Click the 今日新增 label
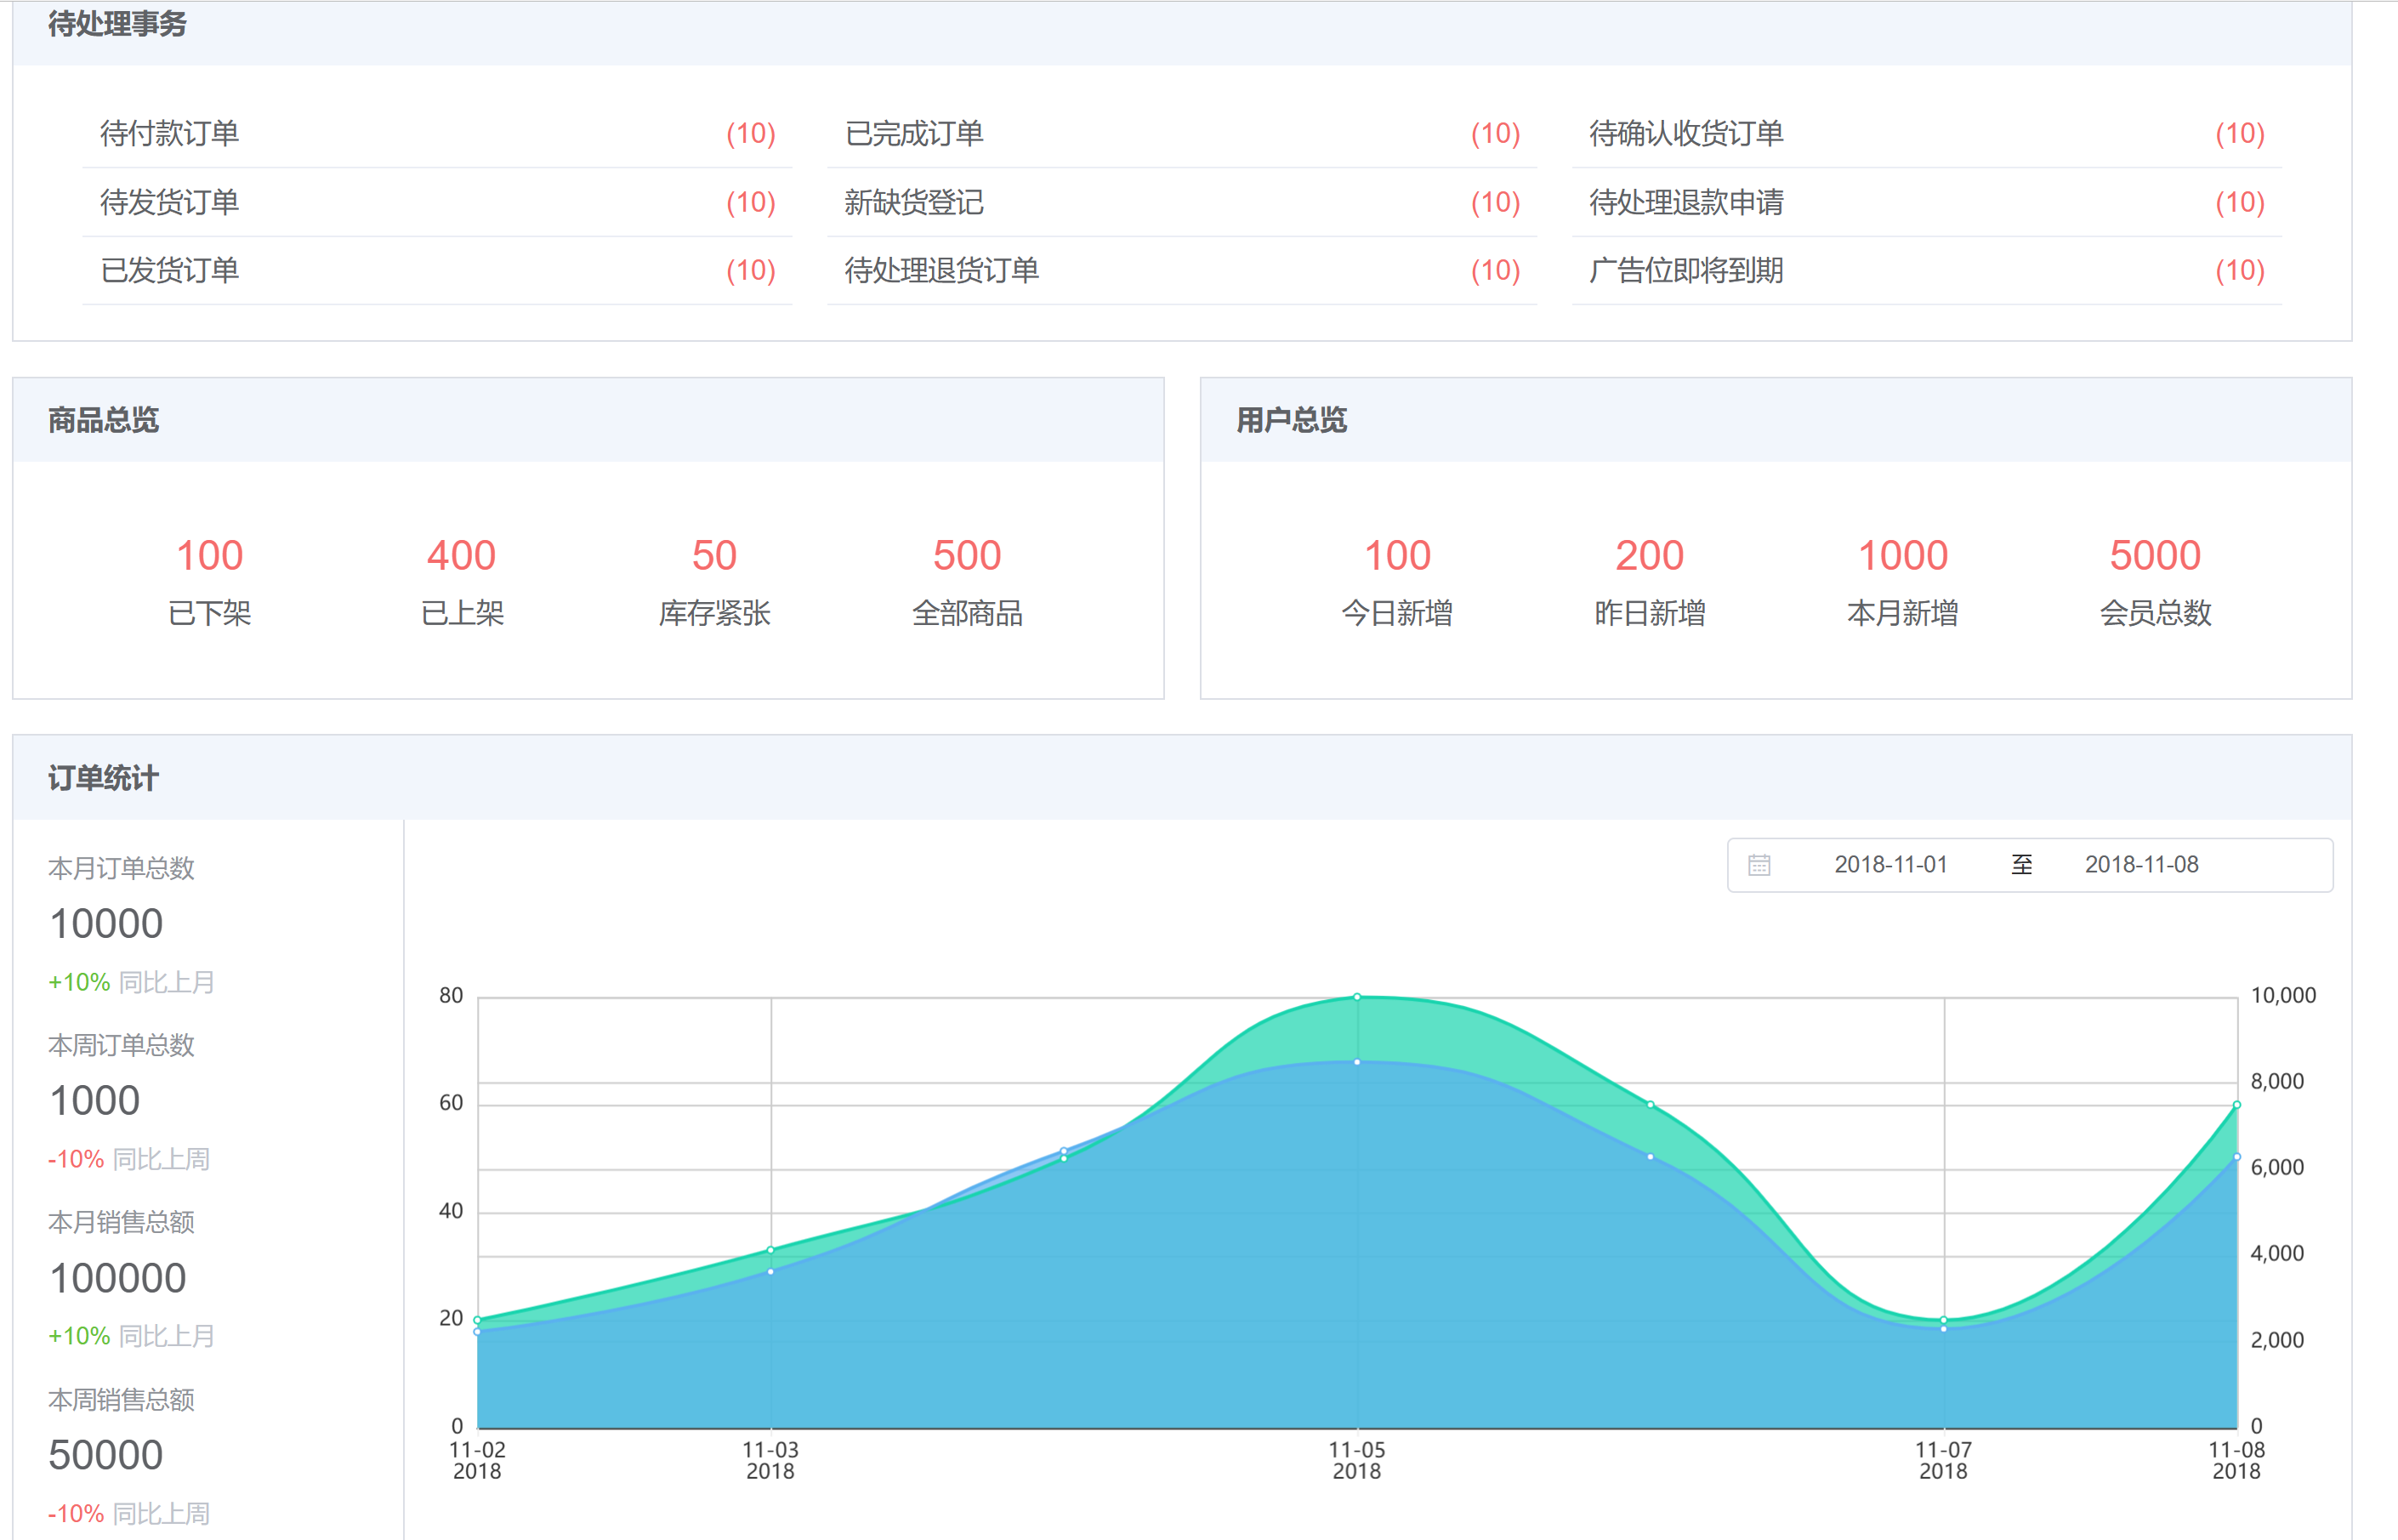 tap(1398, 613)
